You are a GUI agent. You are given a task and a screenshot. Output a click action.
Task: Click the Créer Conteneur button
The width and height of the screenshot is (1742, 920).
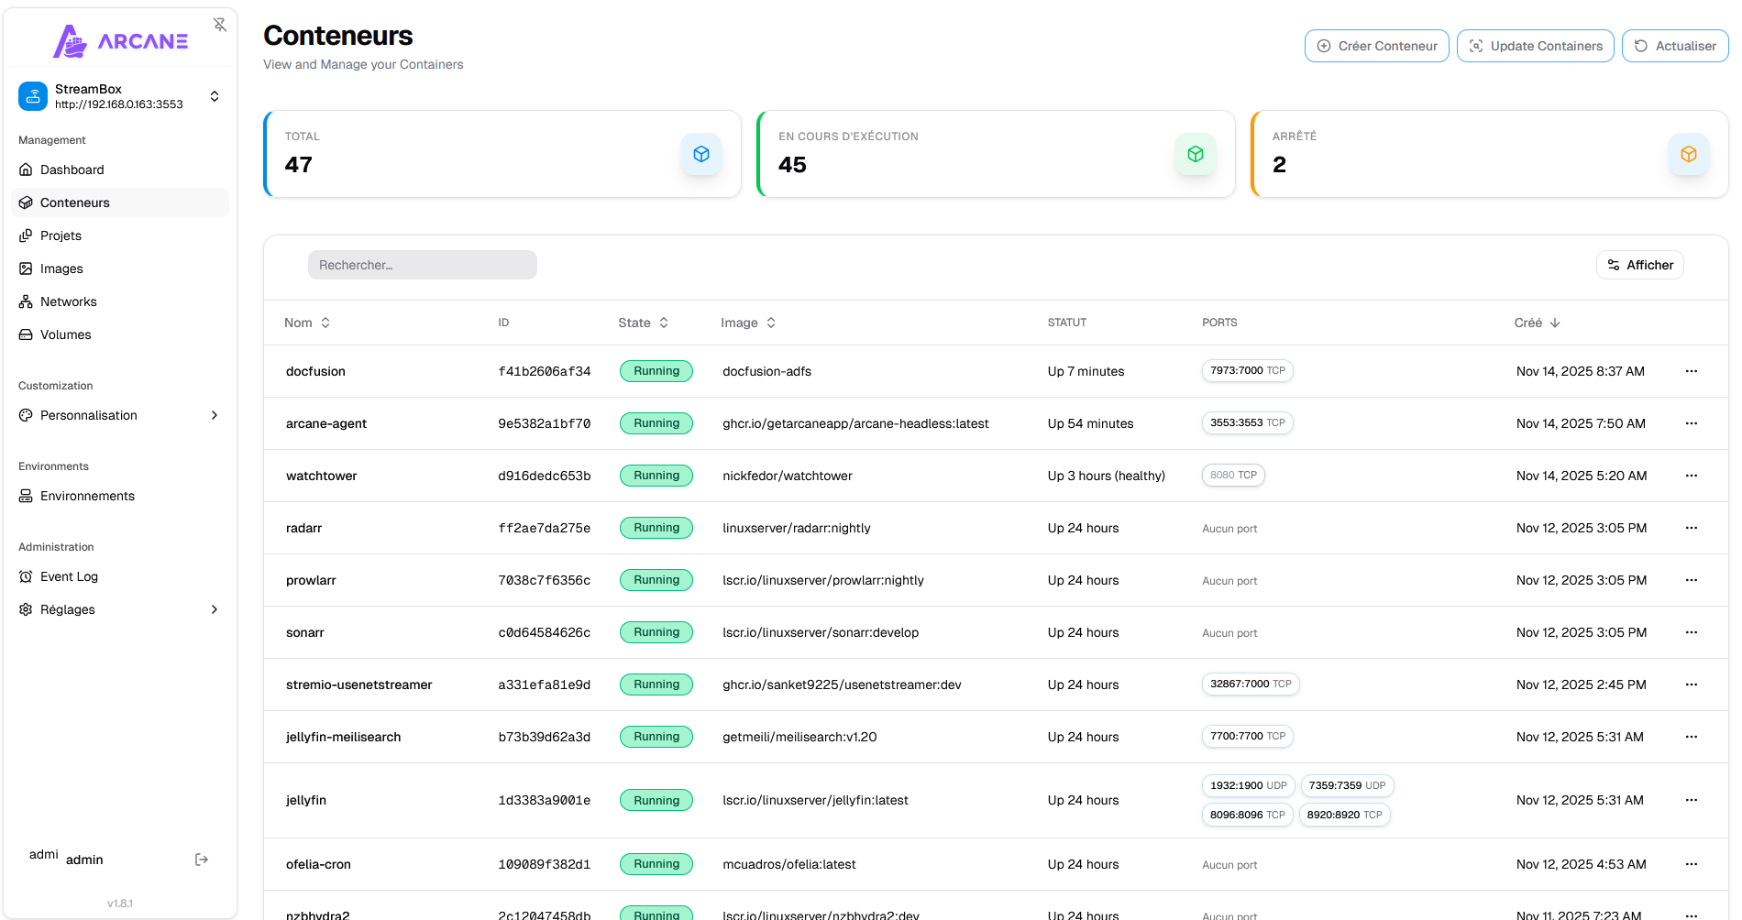tap(1376, 46)
